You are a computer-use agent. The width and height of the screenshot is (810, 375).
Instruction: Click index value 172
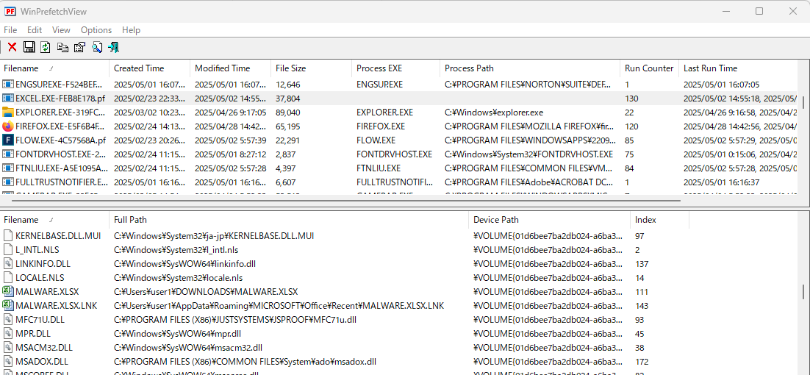642,362
